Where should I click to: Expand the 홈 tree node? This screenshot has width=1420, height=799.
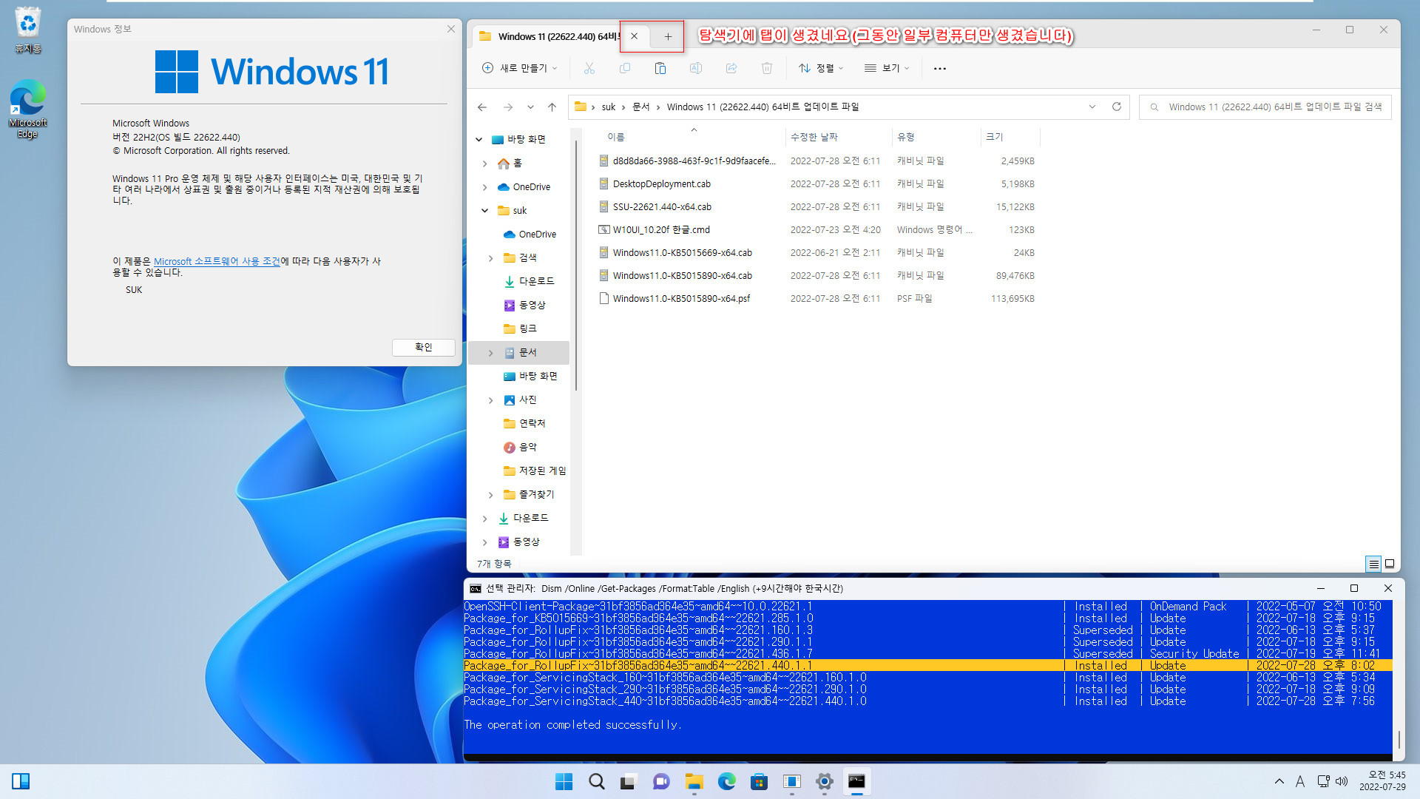[485, 163]
